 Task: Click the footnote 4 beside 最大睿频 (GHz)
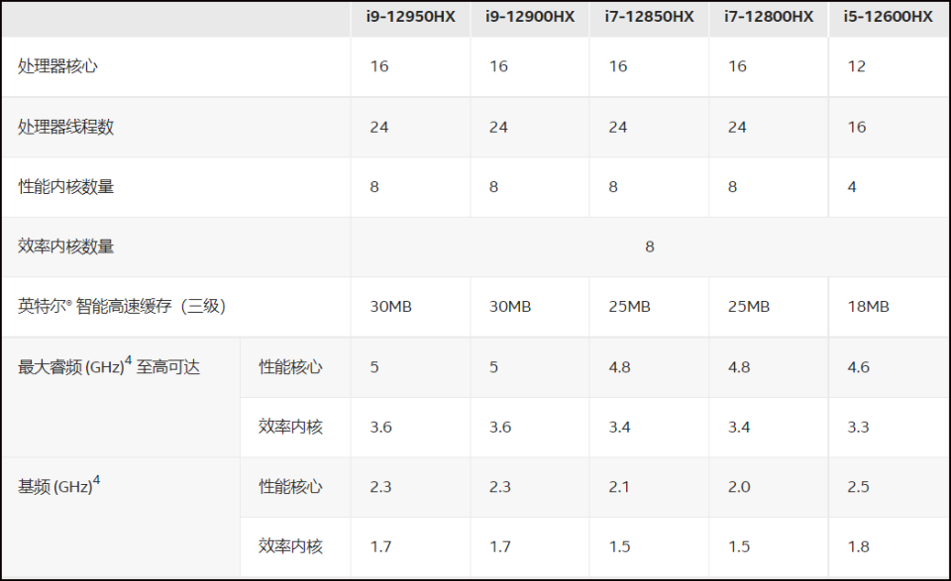tap(128, 361)
